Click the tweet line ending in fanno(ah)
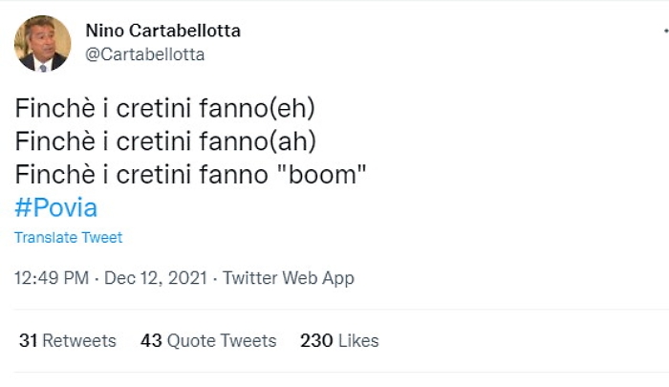The image size is (669, 387). [164, 141]
